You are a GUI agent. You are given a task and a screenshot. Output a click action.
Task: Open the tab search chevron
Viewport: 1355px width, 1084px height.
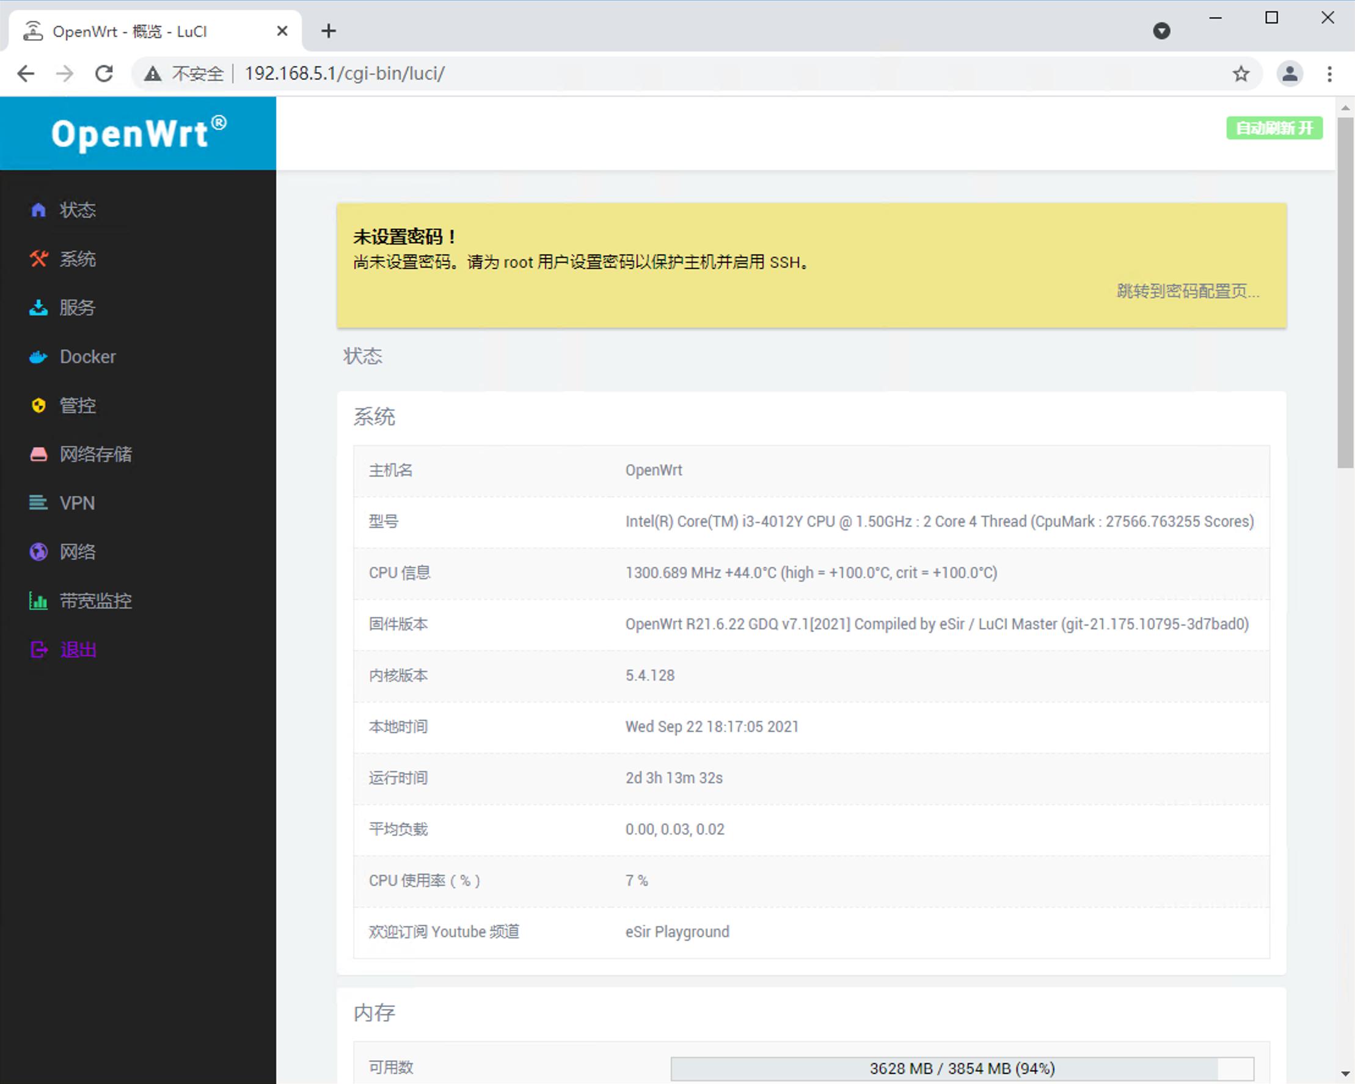coord(1162,30)
